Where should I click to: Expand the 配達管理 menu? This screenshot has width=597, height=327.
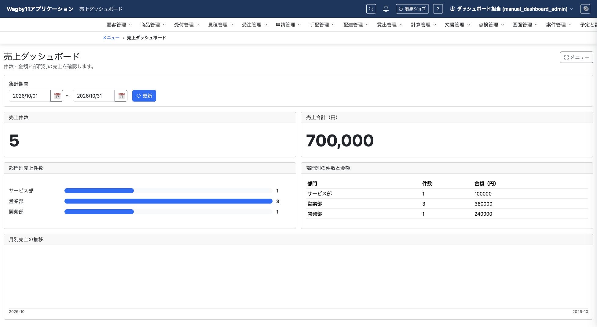356,25
